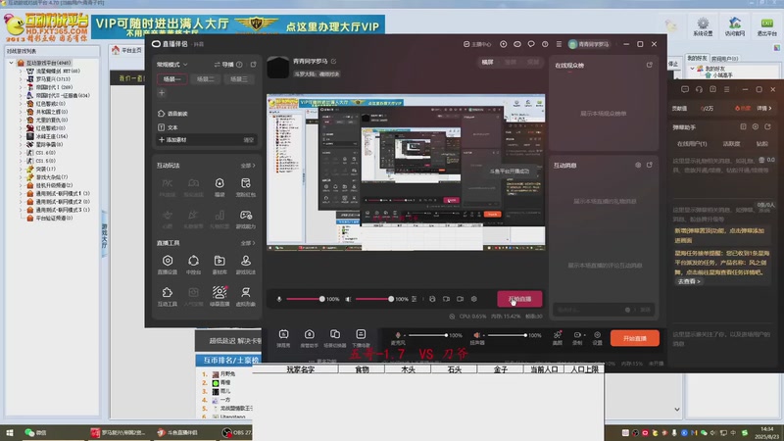Click the 去查看 link in the task notice
784x441 pixels.
(x=689, y=281)
